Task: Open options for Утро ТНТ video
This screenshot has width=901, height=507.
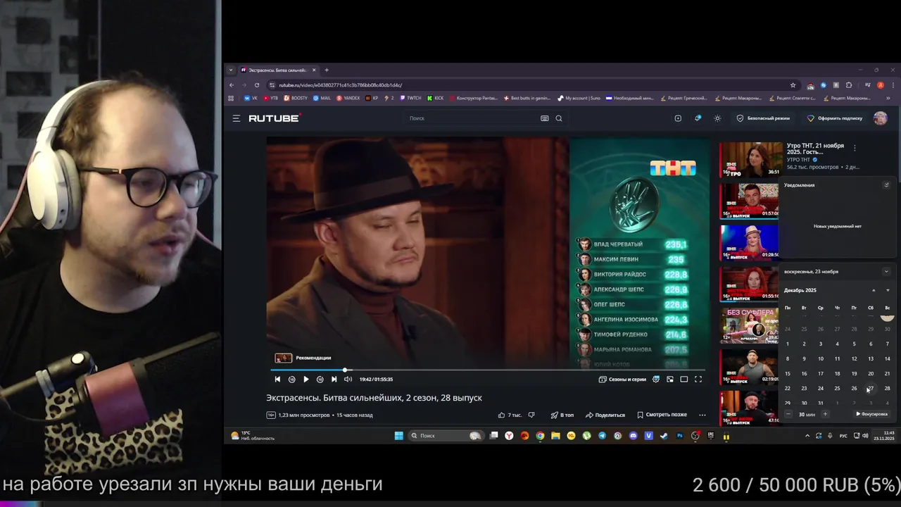Action: 855,148
